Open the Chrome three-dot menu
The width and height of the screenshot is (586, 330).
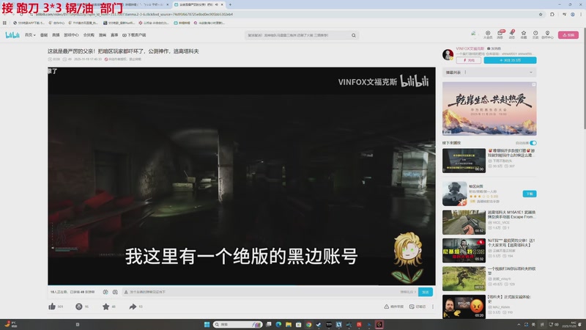[581, 14]
